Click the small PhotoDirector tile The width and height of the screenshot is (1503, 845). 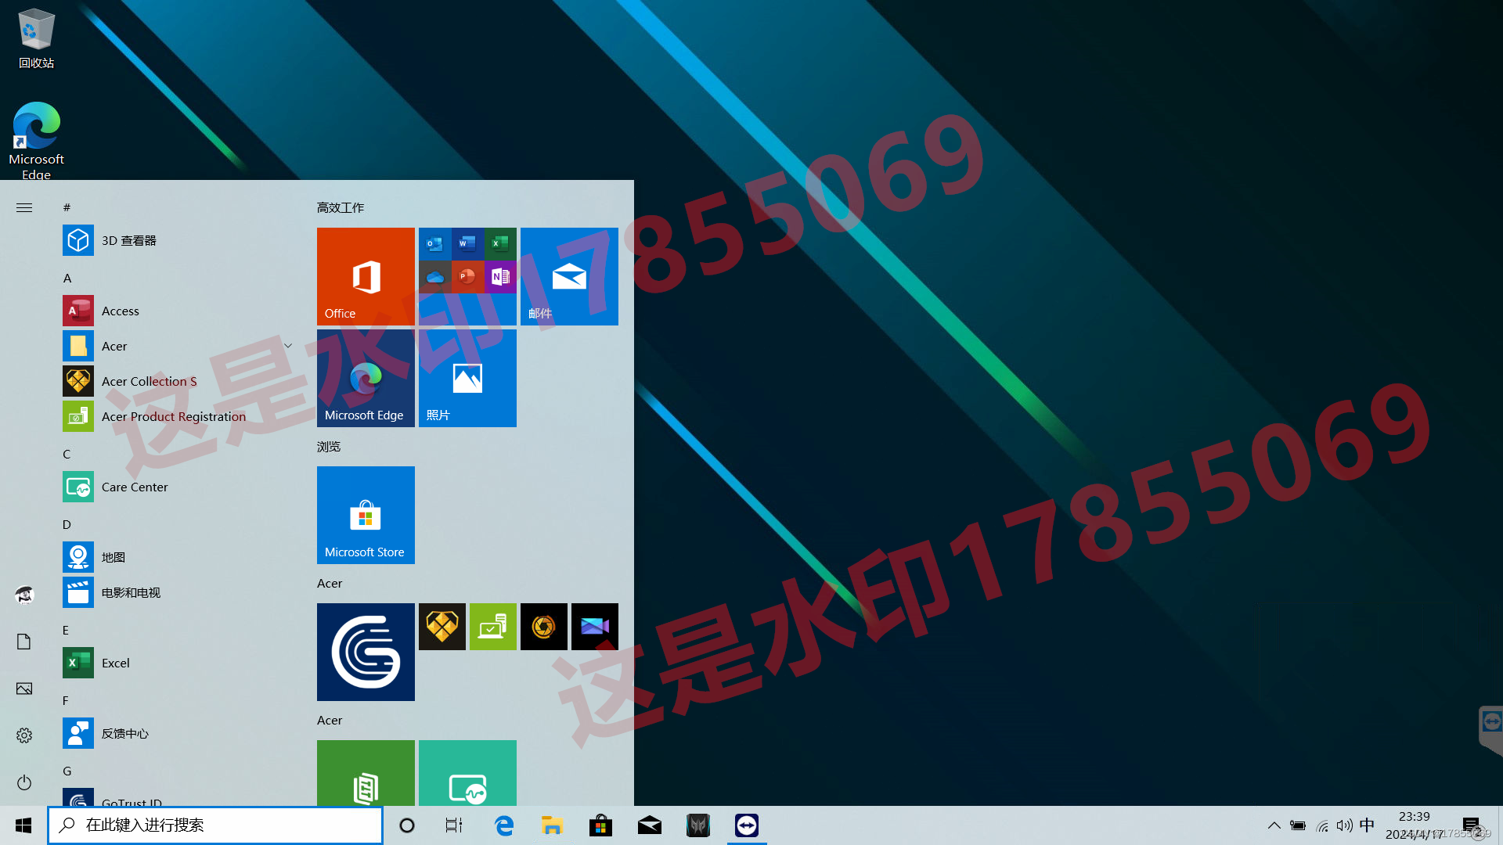click(544, 627)
